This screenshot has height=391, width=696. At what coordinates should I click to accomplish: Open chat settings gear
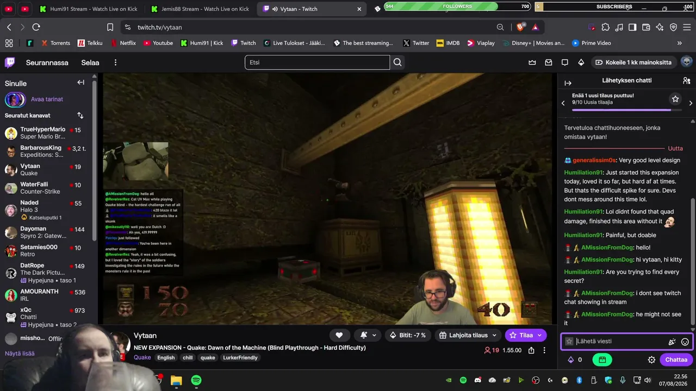click(x=651, y=360)
